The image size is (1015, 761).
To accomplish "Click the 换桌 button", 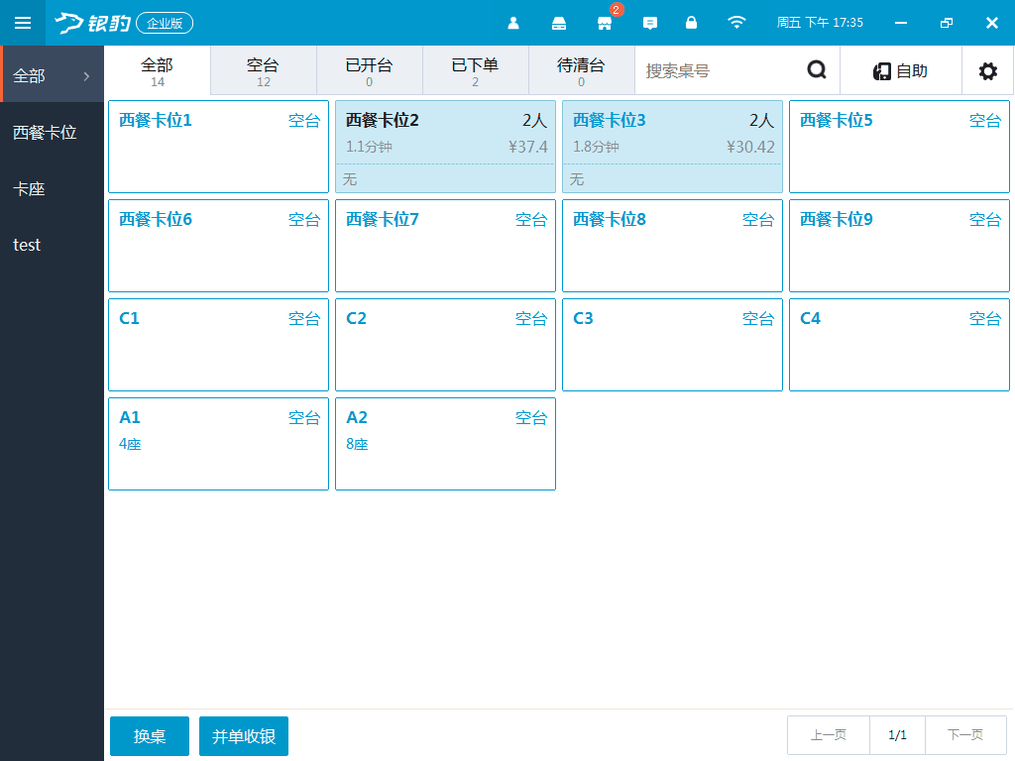I will tap(150, 736).
